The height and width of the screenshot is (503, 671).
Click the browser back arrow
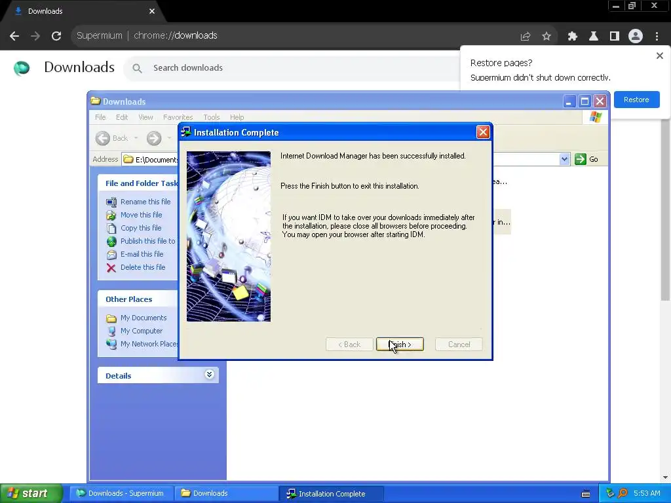click(x=14, y=36)
